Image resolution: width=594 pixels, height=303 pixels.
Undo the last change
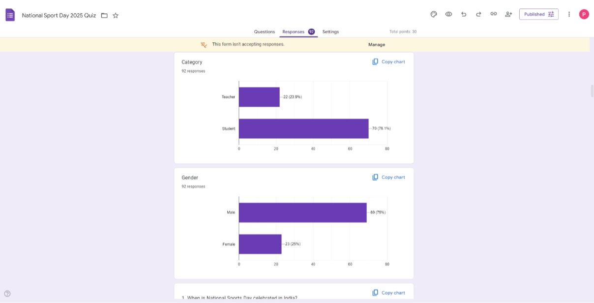click(x=463, y=14)
